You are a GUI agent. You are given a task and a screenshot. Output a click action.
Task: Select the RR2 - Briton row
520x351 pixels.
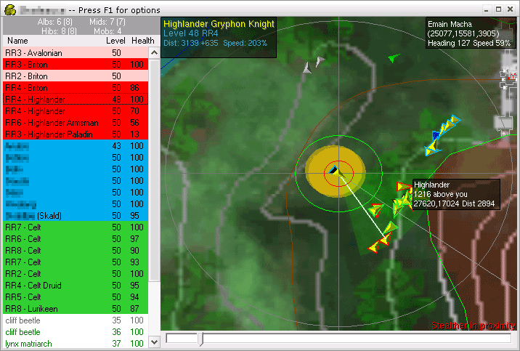(x=76, y=76)
